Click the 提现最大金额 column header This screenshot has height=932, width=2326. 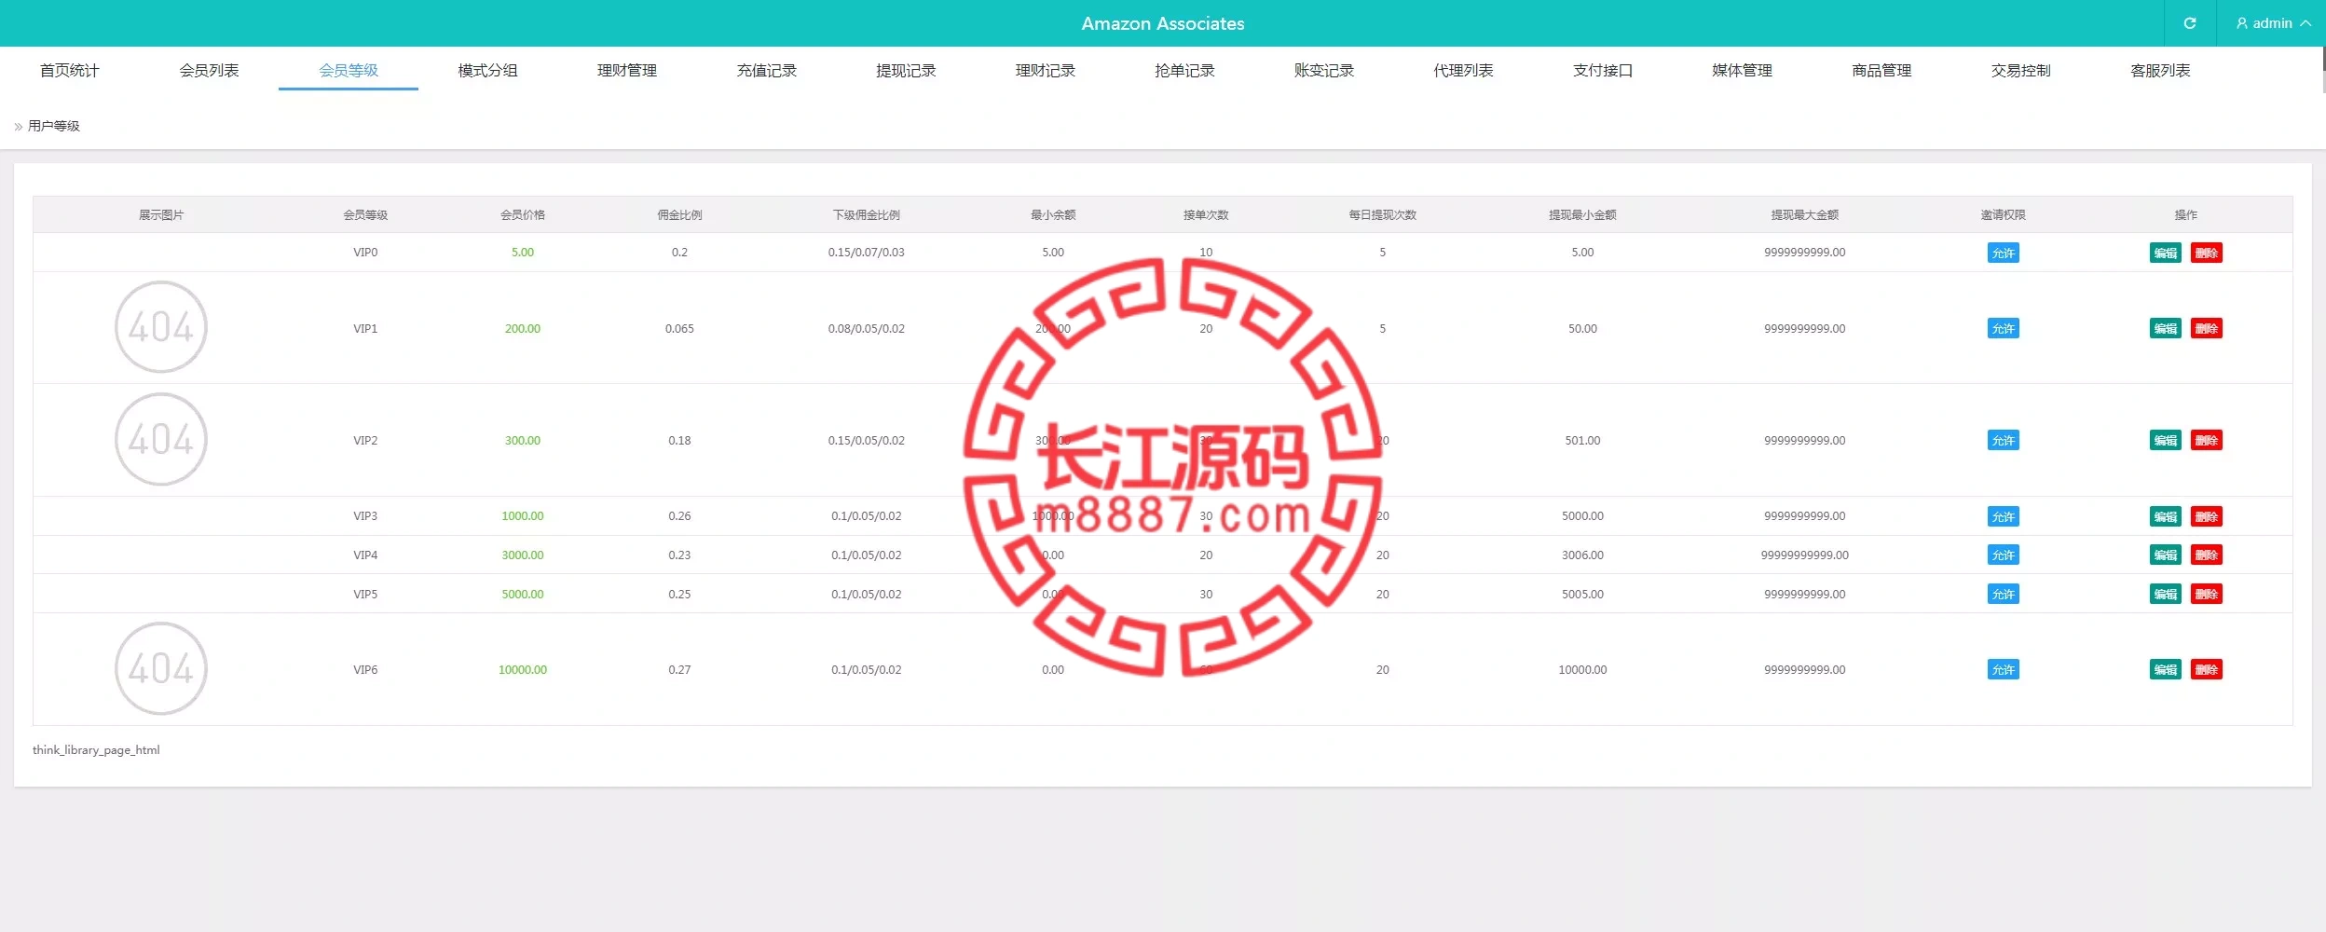(1805, 214)
